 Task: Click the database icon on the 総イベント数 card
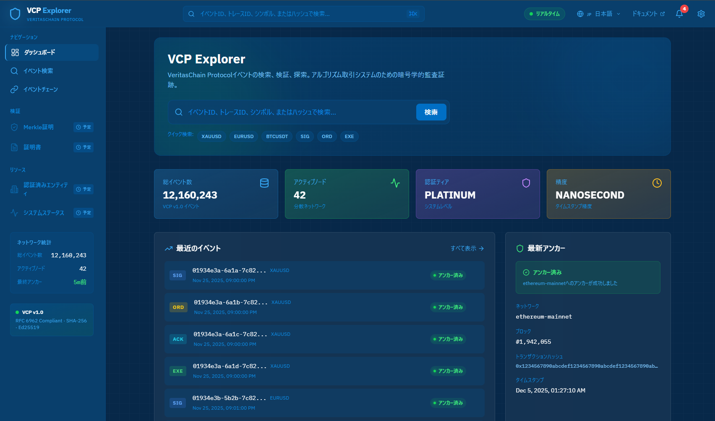264,183
